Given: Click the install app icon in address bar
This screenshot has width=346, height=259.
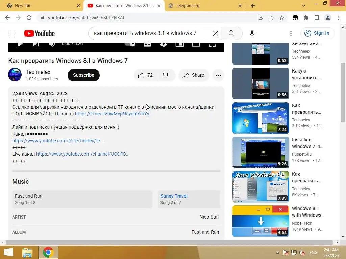Looking at the screenshot, I should tap(260, 18).
